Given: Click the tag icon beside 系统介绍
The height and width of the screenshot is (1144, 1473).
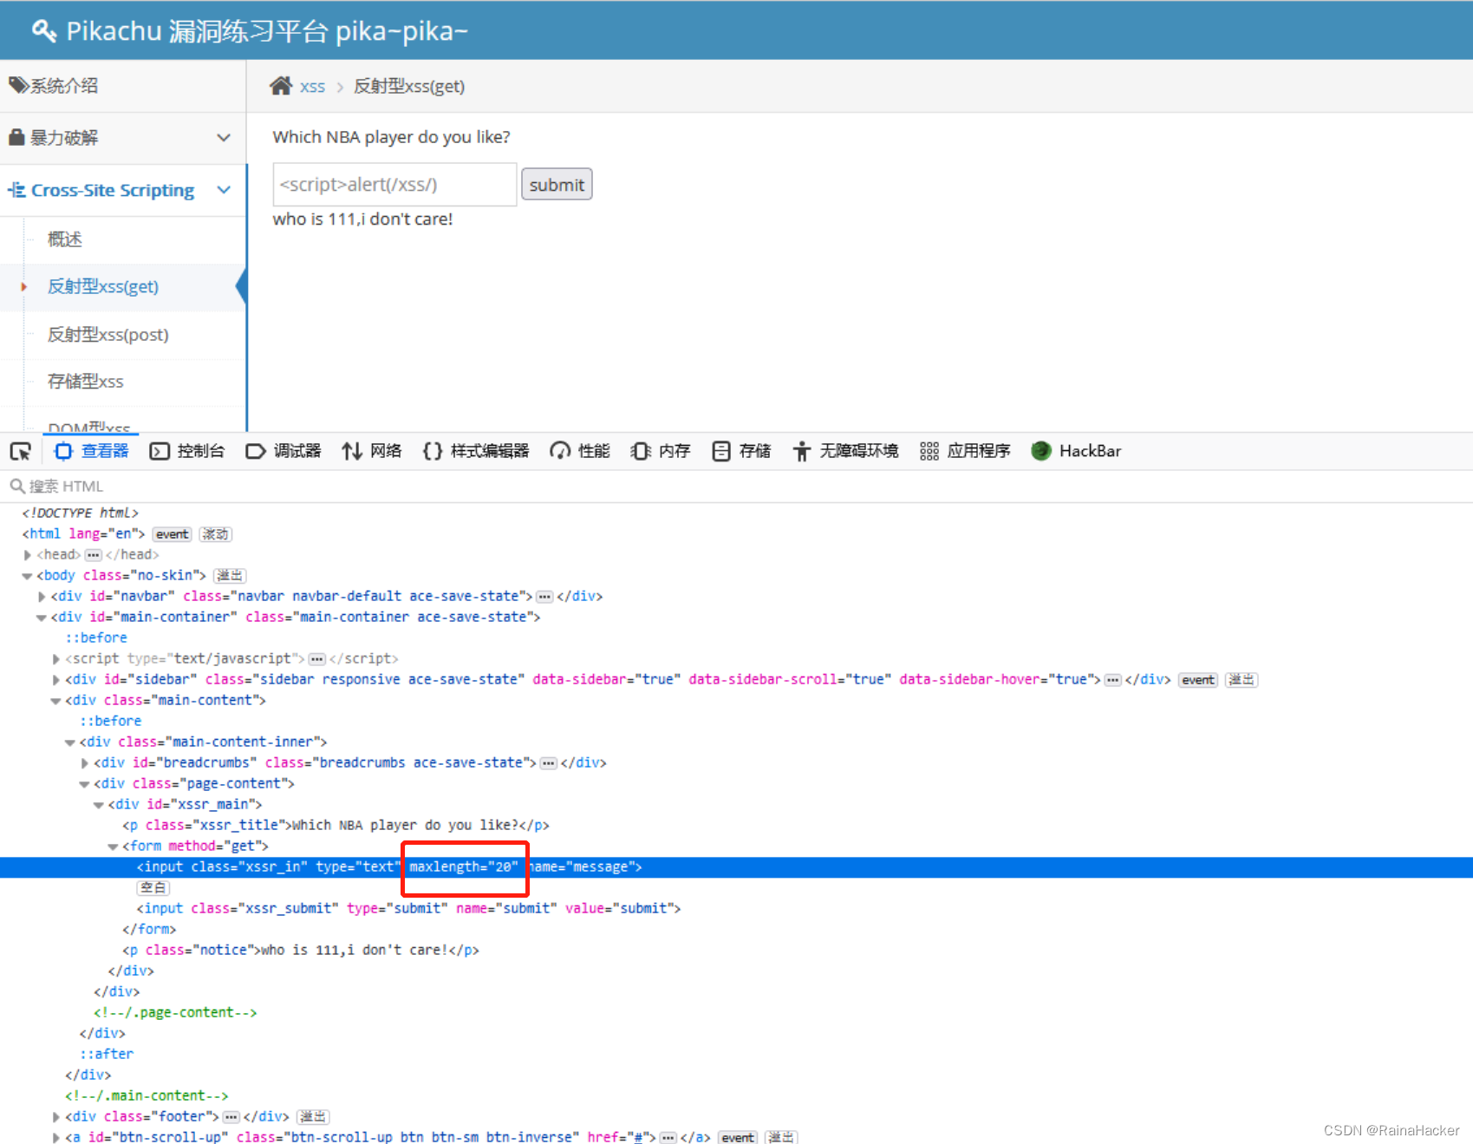Looking at the screenshot, I should point(18,85).
